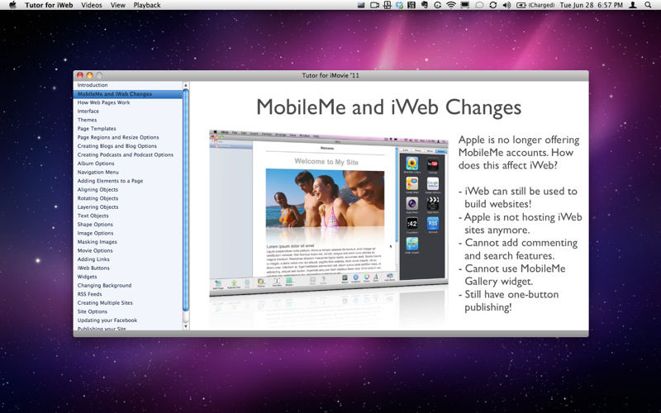Screen dimensions: 661x413
Task: Open the Playback menu
Action: (147, 5)
